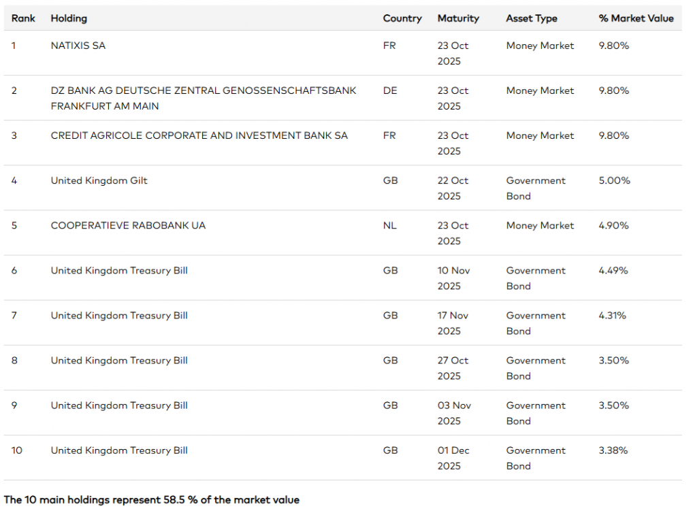Image resolution: width=697 pixels, height=511 pixels.
Task: Click the Rank column header
Action: point(23,18)
